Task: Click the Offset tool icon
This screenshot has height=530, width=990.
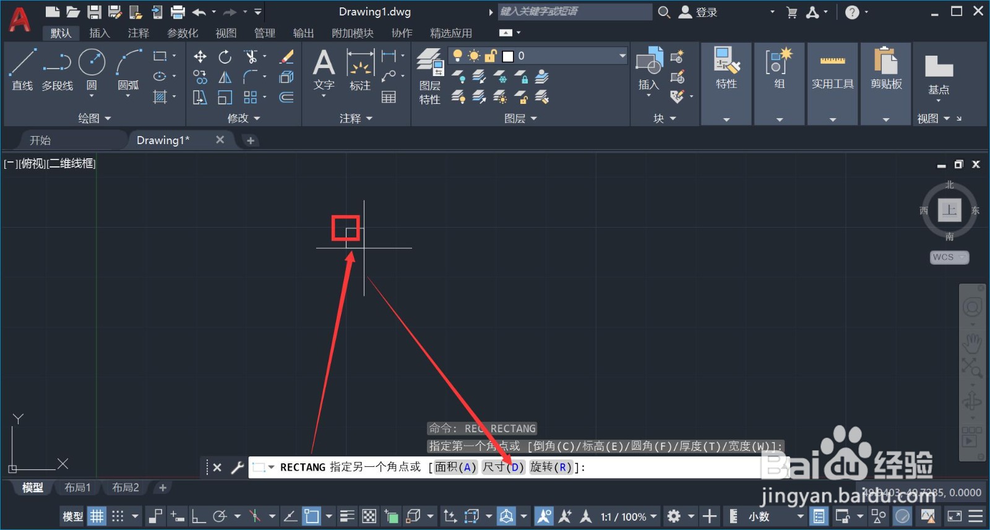Action: click(x=286, y=97)
